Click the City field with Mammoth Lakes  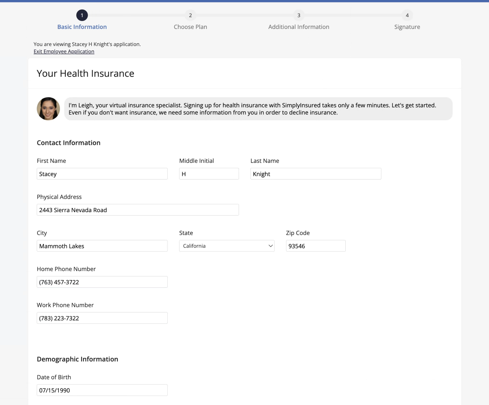coord(102,246)
